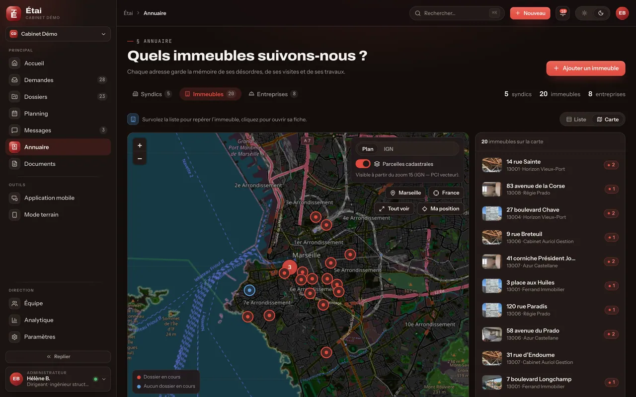Toggle Parcelles cadastrales switch
The width and height of the screenshot is (636, 397).
(363, 164)
